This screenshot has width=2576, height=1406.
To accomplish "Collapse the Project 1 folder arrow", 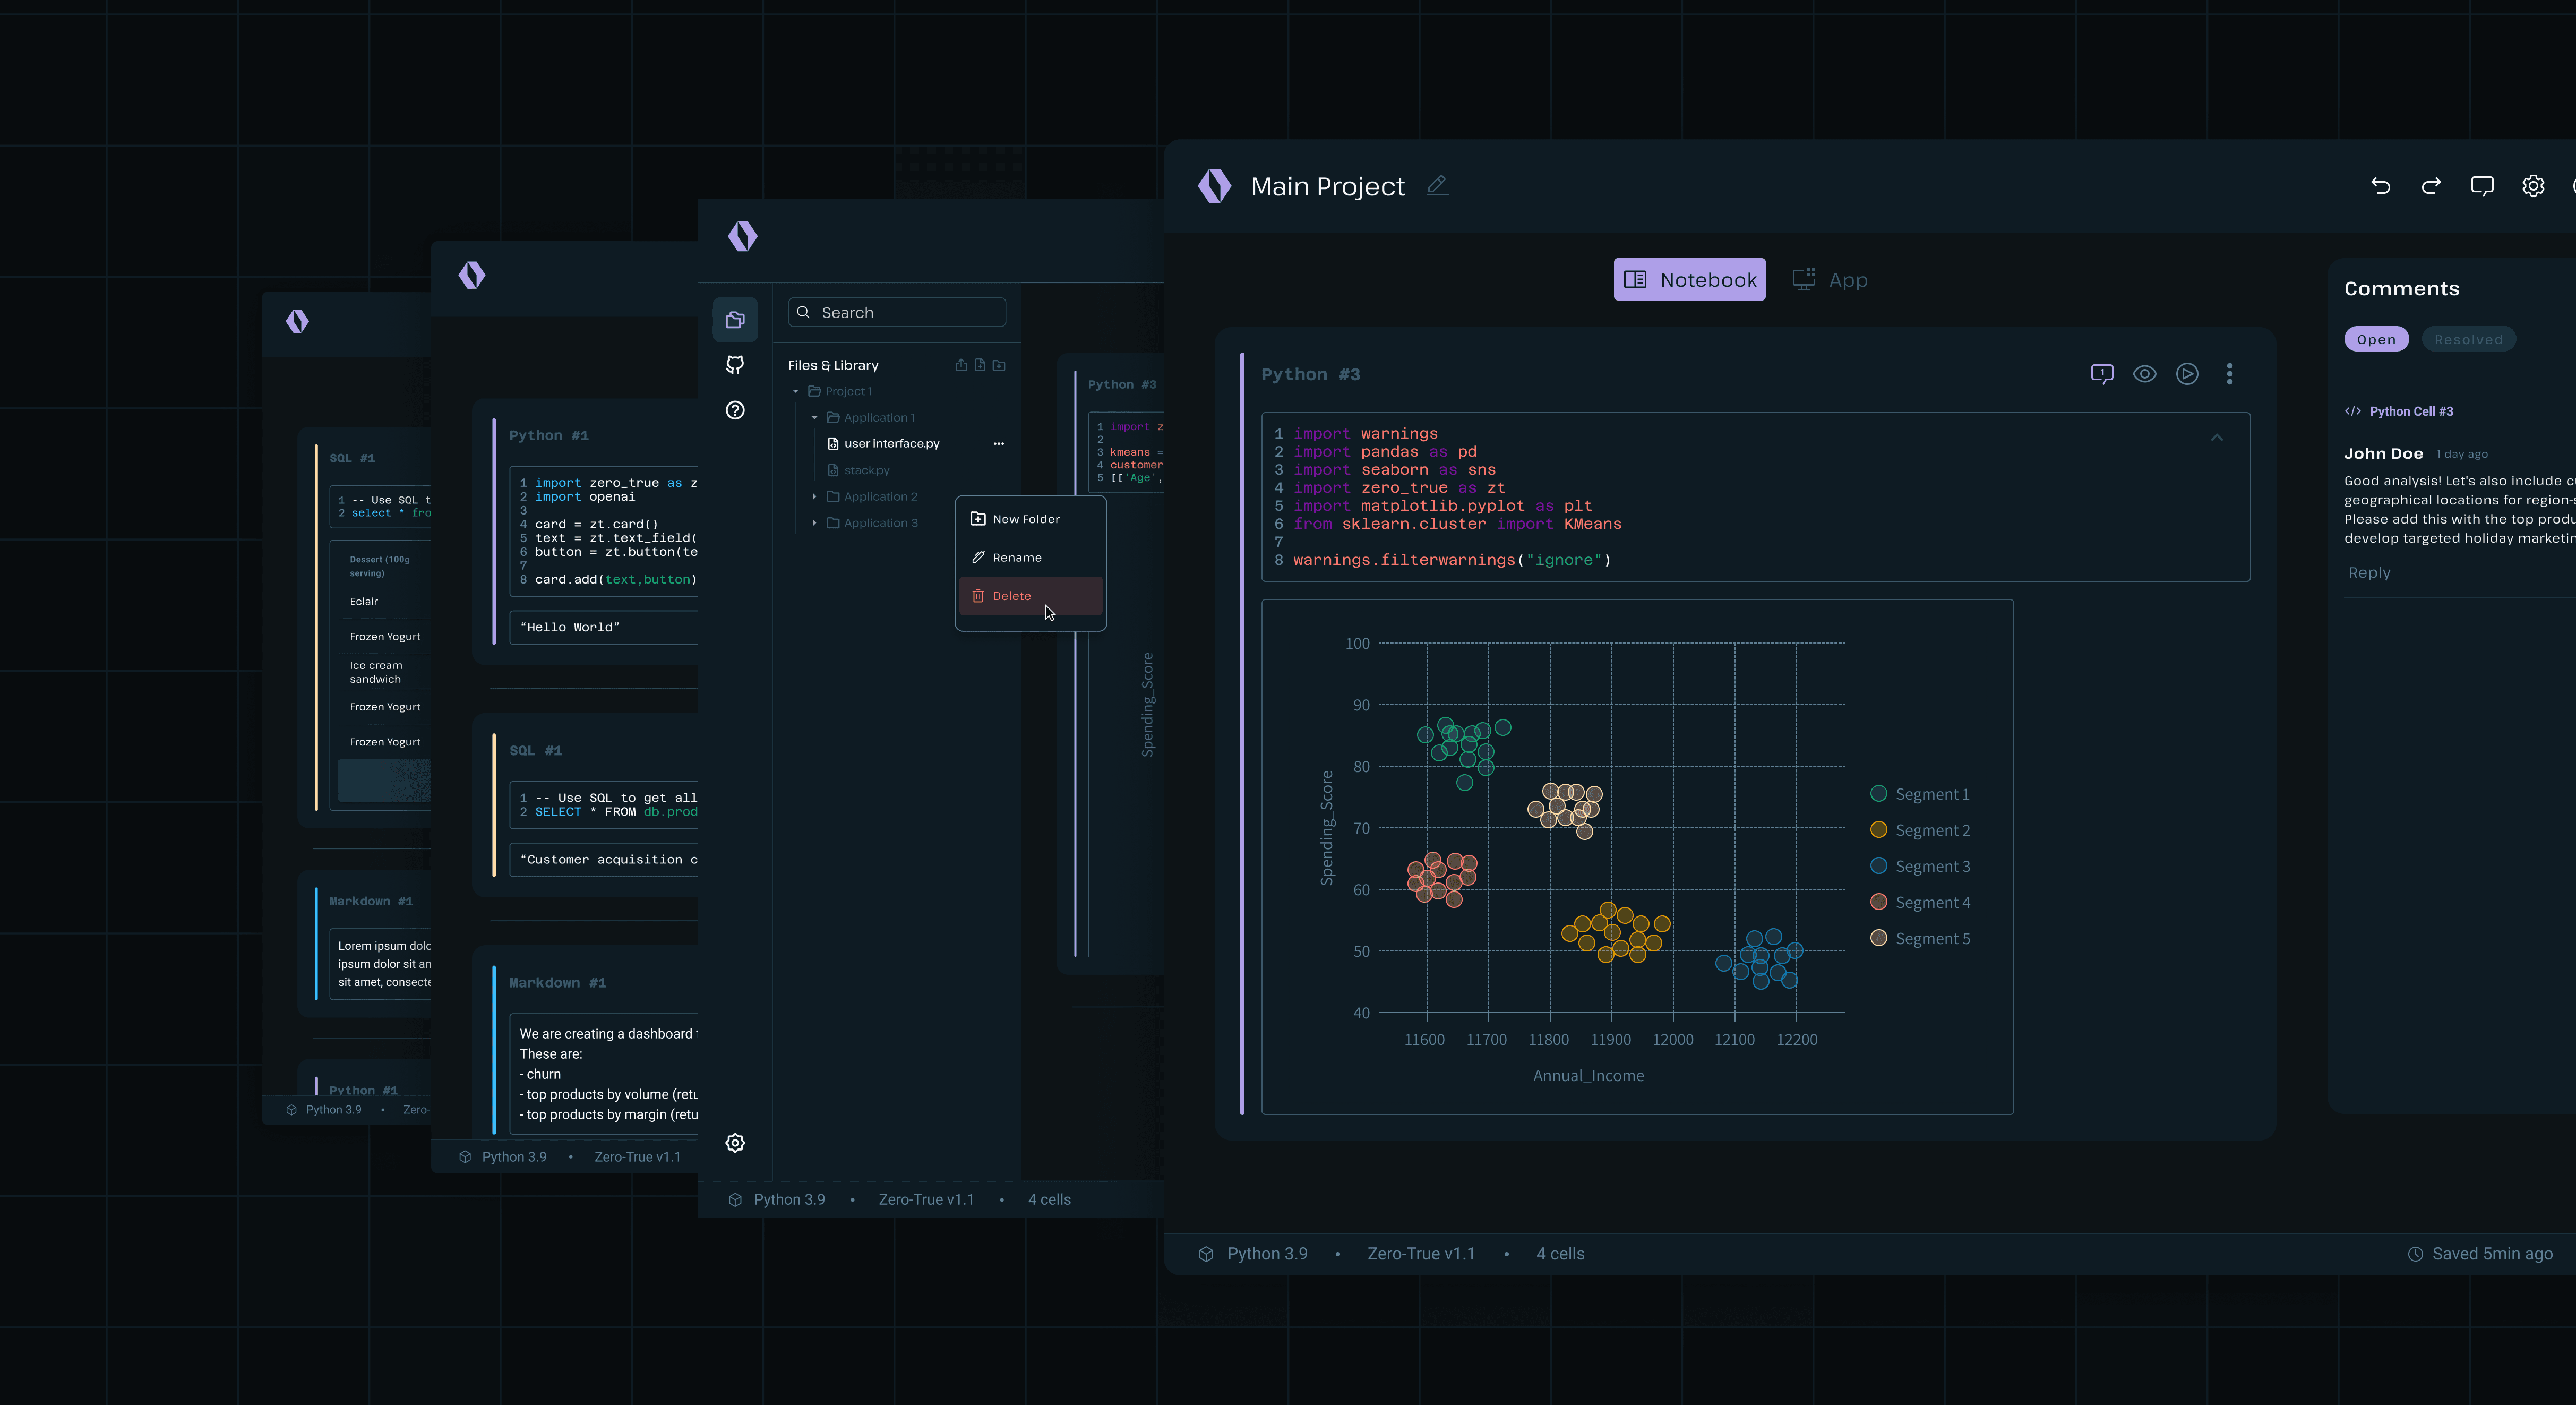I will pyautogui.click(x=796, y=391).
